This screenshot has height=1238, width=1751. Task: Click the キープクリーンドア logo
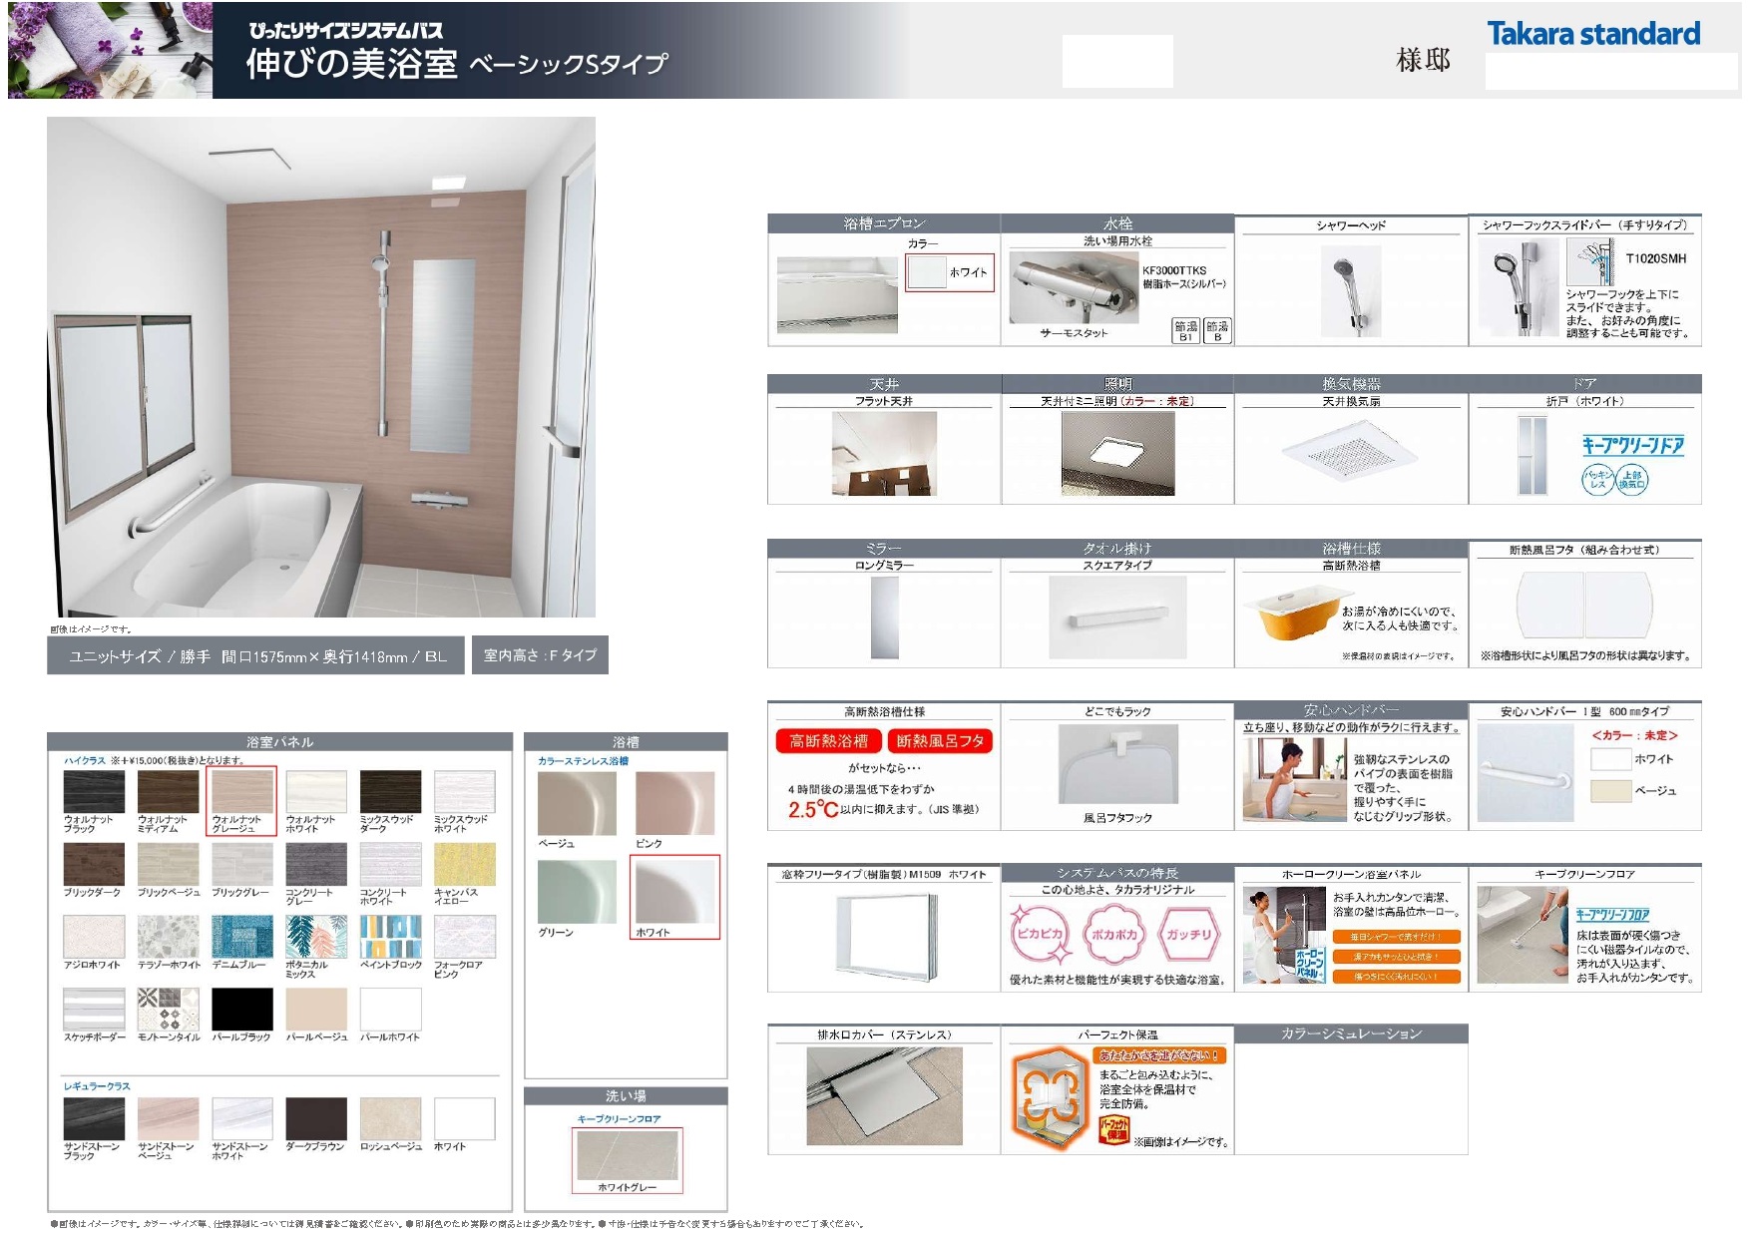click(1632, 445)
